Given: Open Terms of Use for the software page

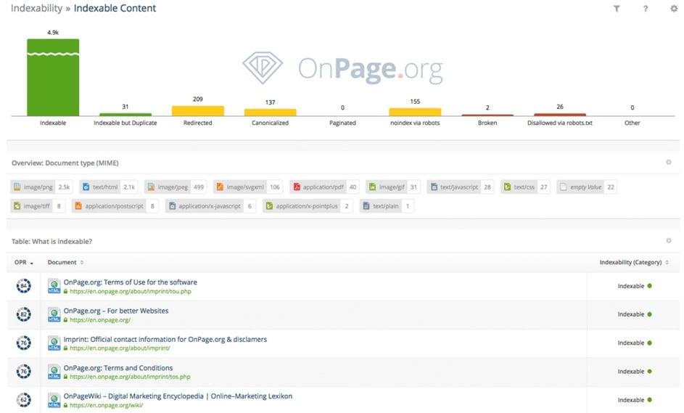Looking at the screenshot, I should click(130, 282).
